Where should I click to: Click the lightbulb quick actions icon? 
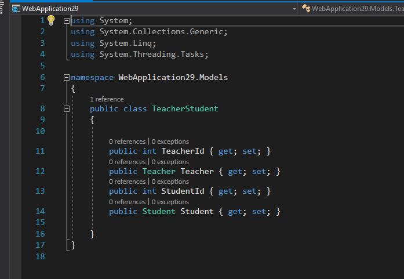coord(51,20)
